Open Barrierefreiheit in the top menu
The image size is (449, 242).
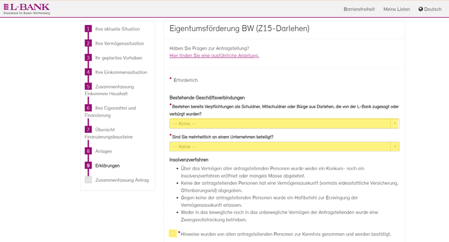(x=359, y=9)
